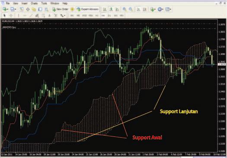
Task: Click the New Order button
Action: tap(60, 9)
